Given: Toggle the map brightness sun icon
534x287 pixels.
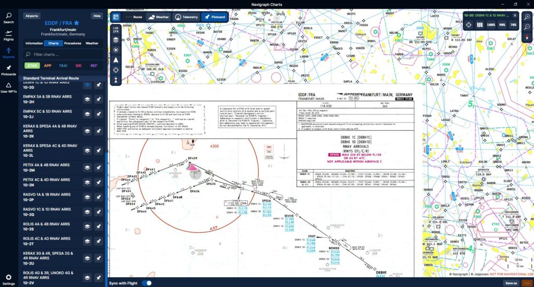Looking at the screenshot, I should [116, 49].
